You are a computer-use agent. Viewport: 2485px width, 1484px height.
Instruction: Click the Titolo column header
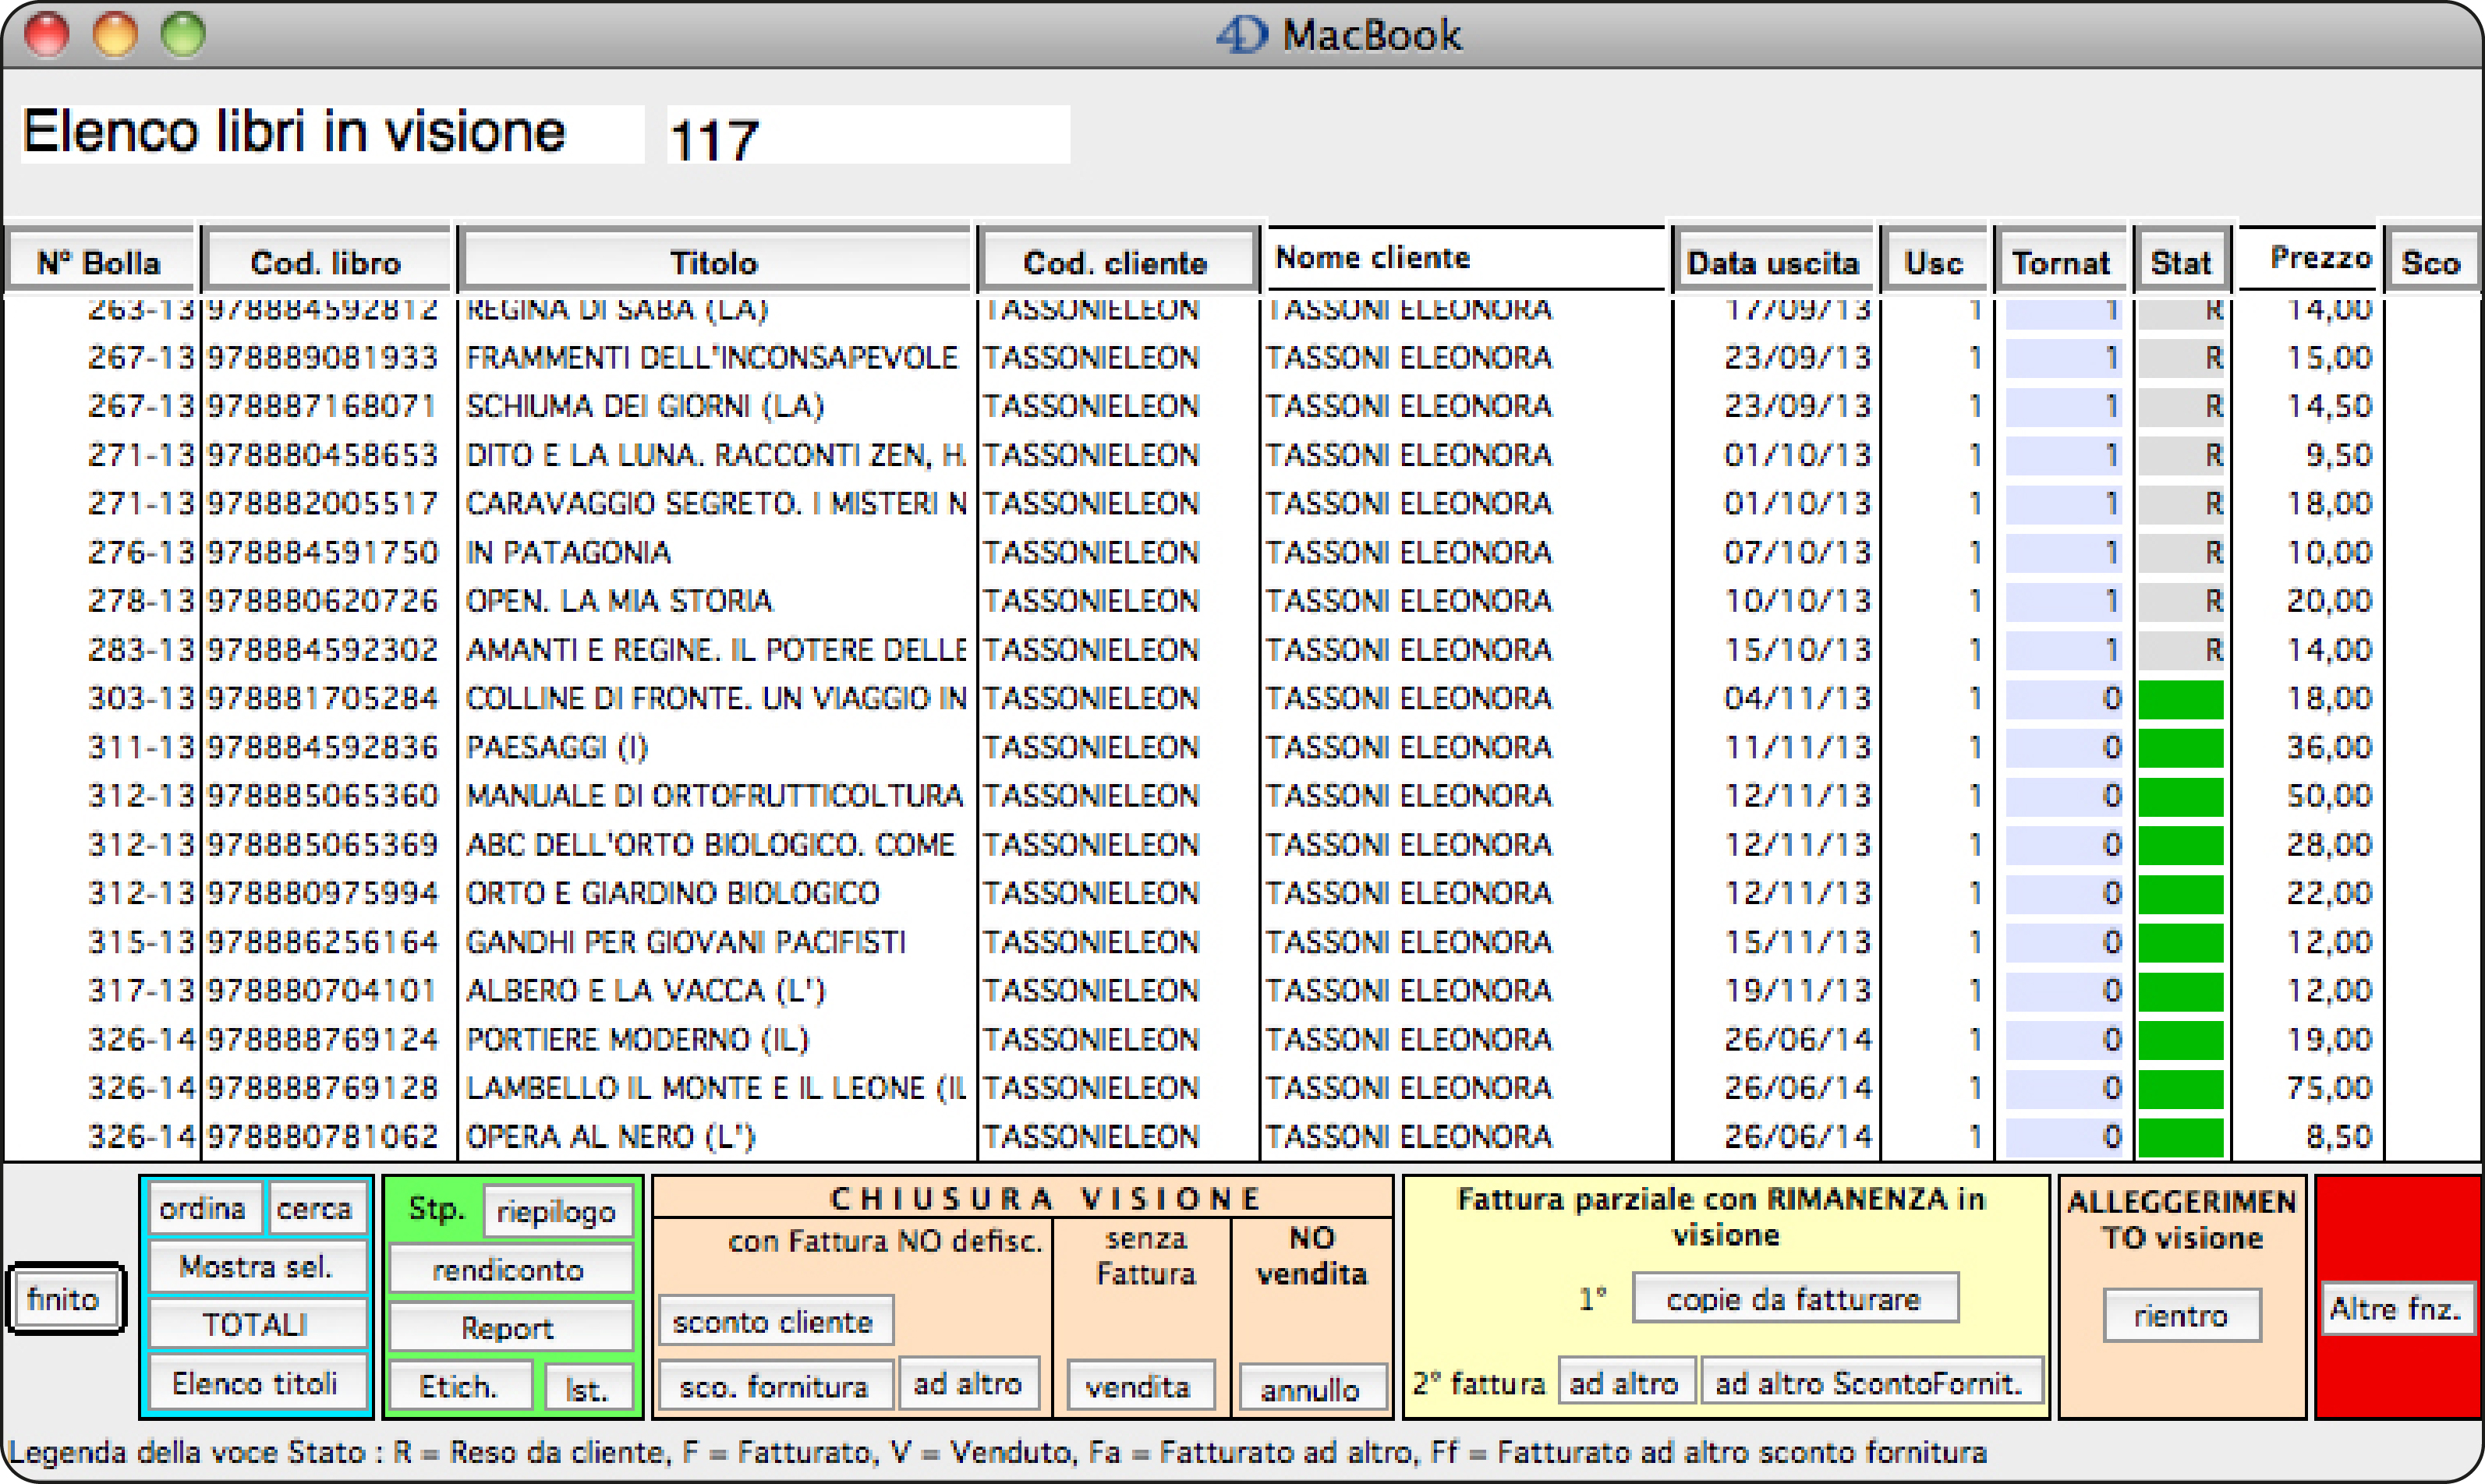point(714,262)
